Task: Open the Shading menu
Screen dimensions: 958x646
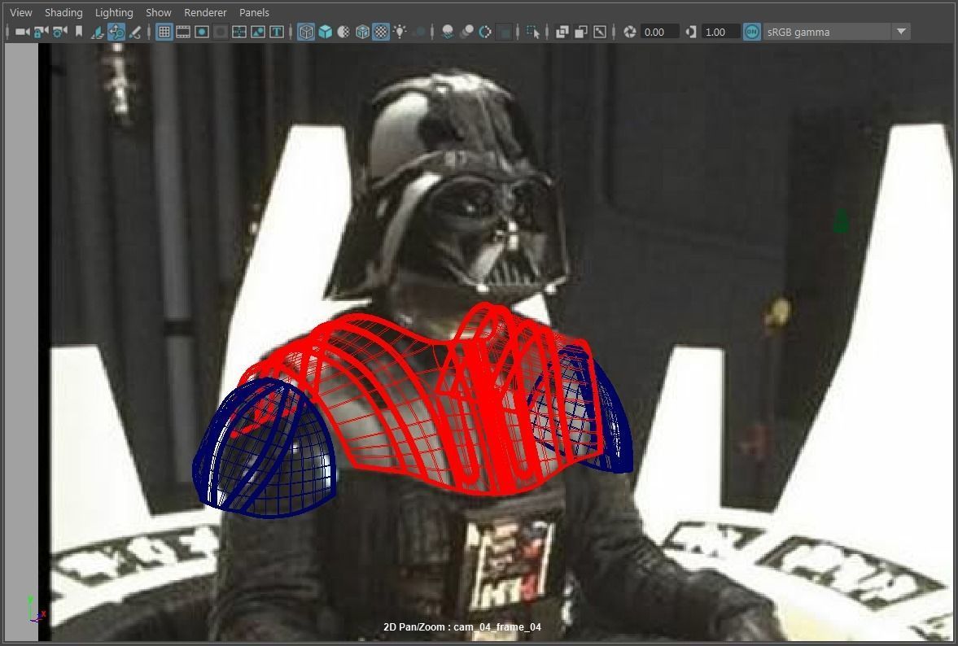Action: (63, 12)
